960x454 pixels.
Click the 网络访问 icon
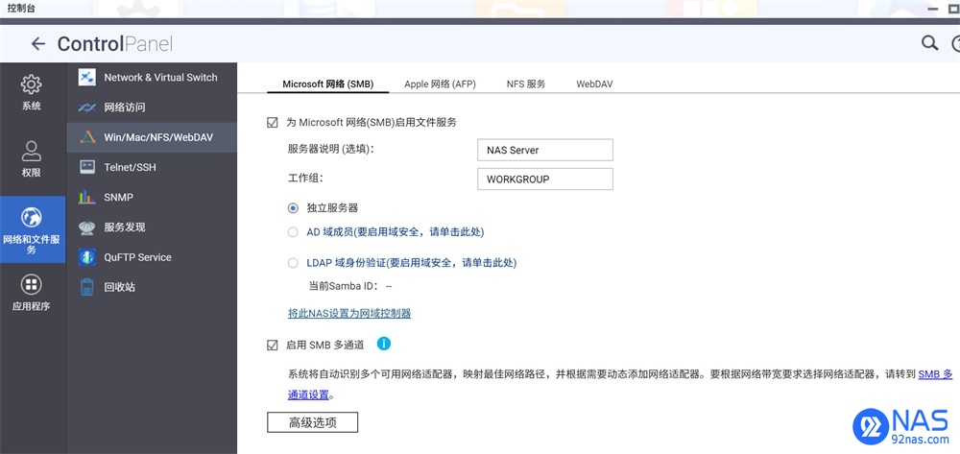click(87, 108)
